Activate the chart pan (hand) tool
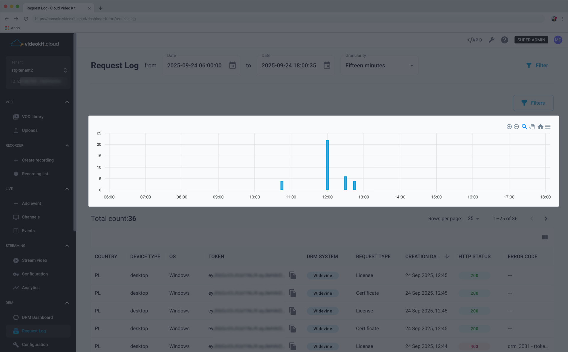The width and height of the screenshot is (568, 352). tap(532, 126)
